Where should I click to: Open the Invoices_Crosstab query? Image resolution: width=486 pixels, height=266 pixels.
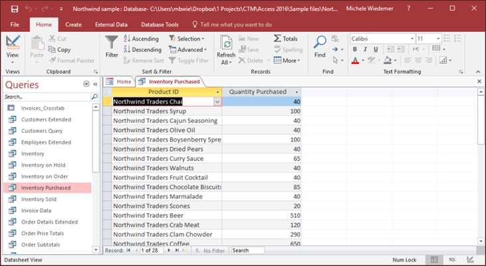tap(43, 108)
